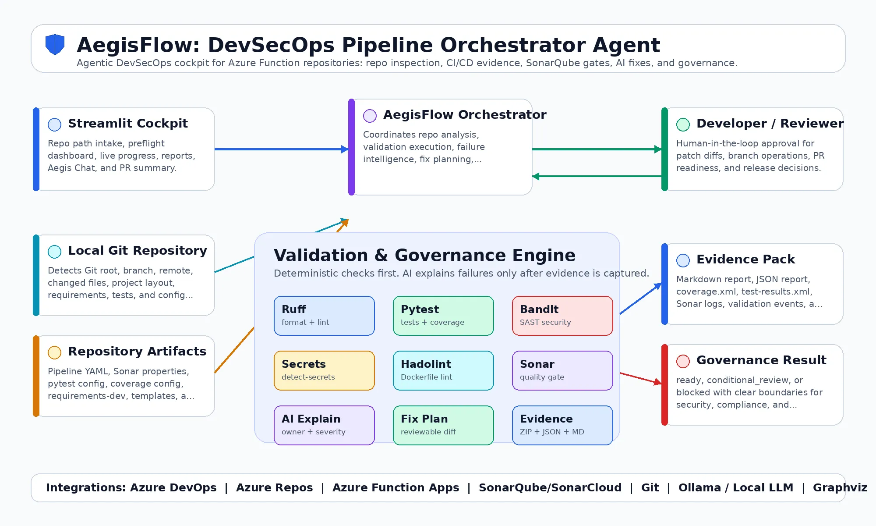876x526 pixels.
Task: Click the Repository Artifacts orange circle icon
Action: 54,352
